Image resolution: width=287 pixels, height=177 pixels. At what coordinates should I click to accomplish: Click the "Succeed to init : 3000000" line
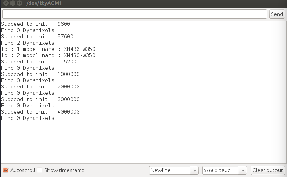40,99
